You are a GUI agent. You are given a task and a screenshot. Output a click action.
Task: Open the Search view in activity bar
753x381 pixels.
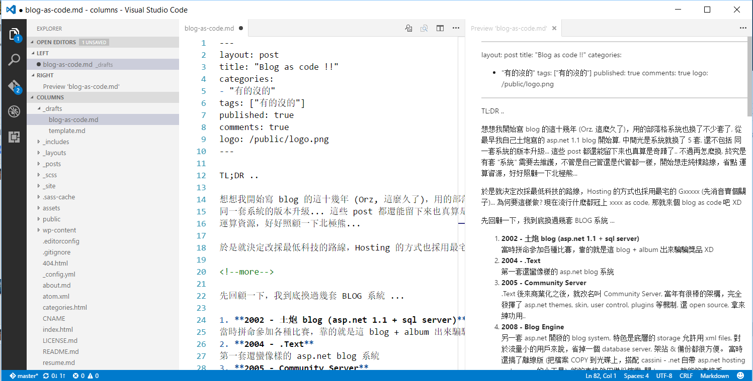pos(14,60)
